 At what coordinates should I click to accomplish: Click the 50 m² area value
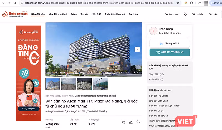click(73, 124)
